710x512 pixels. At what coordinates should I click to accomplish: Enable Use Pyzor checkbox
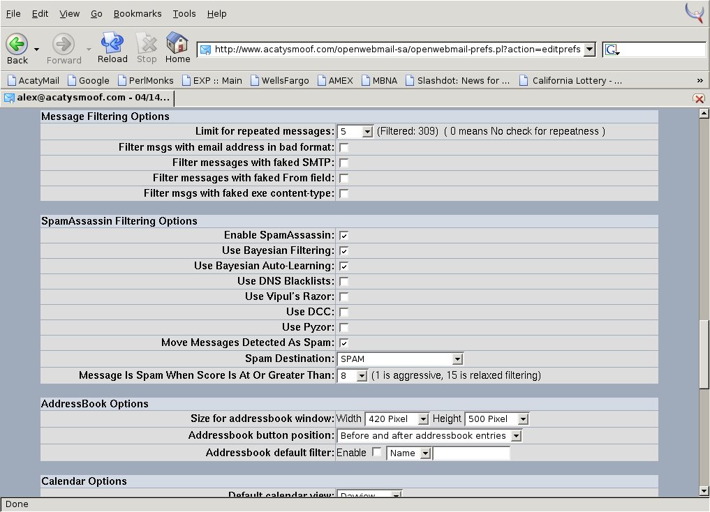pos(343,328)
